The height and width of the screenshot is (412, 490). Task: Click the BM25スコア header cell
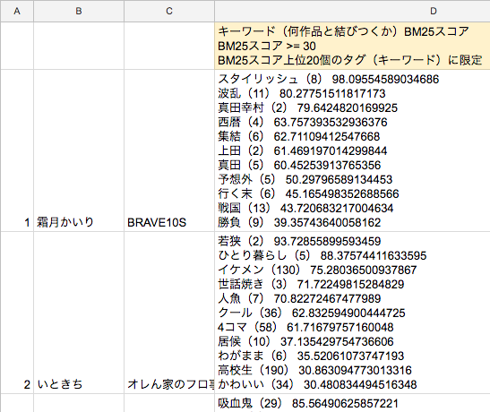click(x=352, y=46)
